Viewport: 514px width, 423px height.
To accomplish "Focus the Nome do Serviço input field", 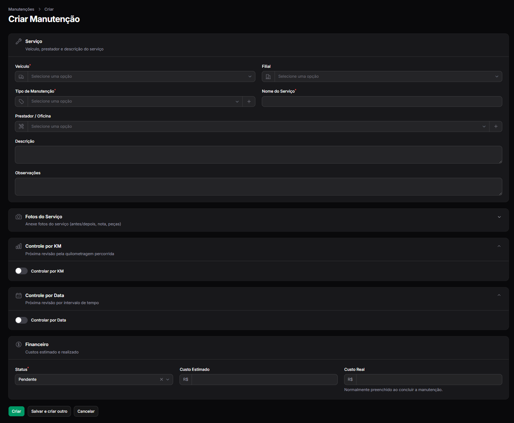I will point(382,101).
